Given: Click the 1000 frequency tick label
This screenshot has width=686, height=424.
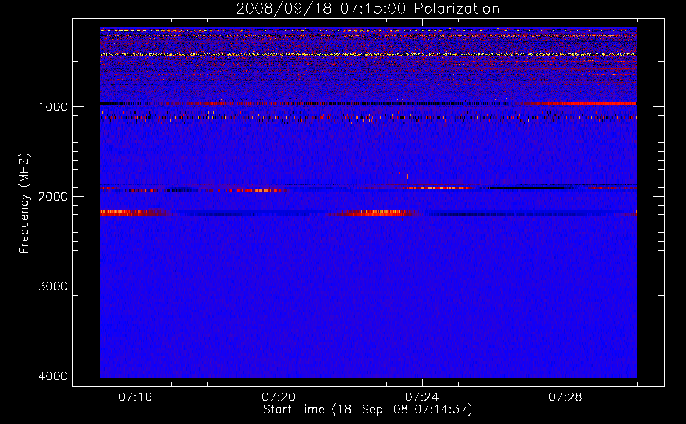Looking at the screenshot, I should tap(53, 106).
